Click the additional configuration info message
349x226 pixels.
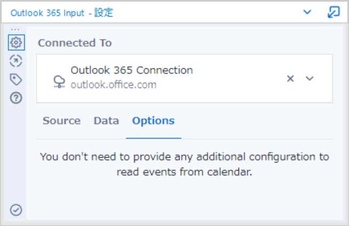point(184,164)
